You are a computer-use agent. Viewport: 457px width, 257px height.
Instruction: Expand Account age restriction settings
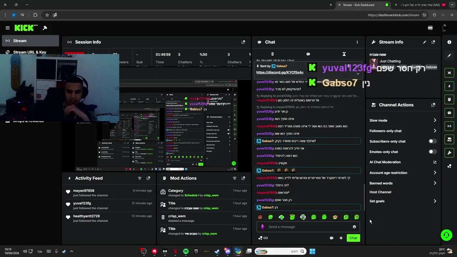[x=435, y=173]
